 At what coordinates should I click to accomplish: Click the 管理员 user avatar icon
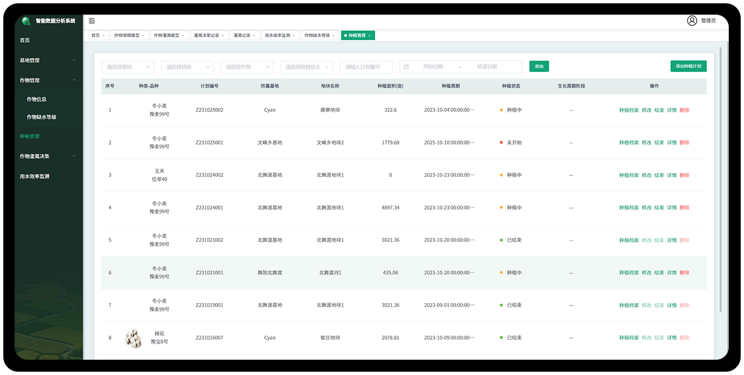[692, 21]
